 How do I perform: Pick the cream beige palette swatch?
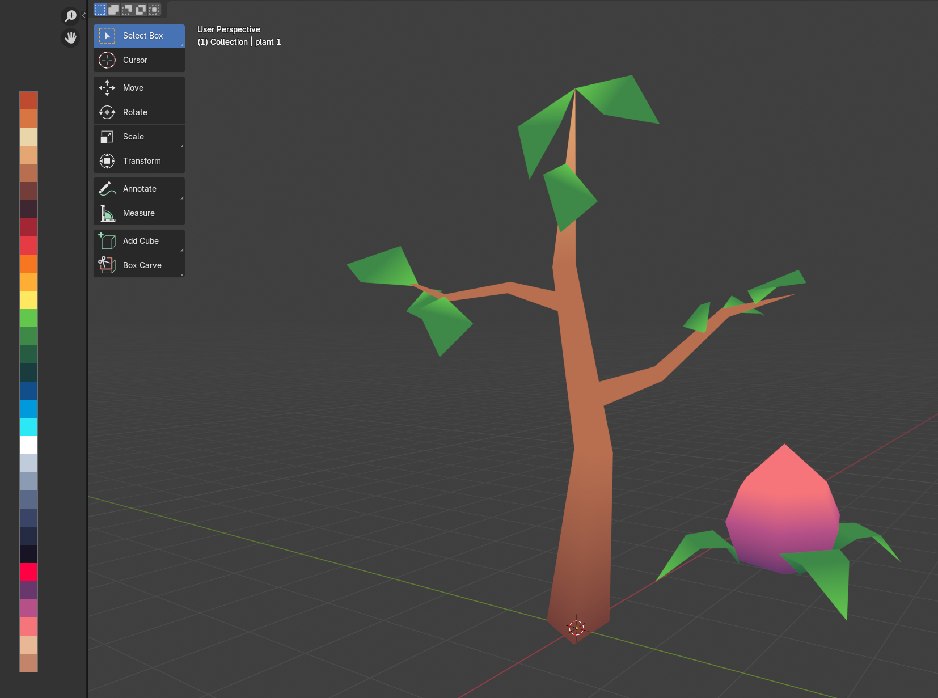coord(29,137)
